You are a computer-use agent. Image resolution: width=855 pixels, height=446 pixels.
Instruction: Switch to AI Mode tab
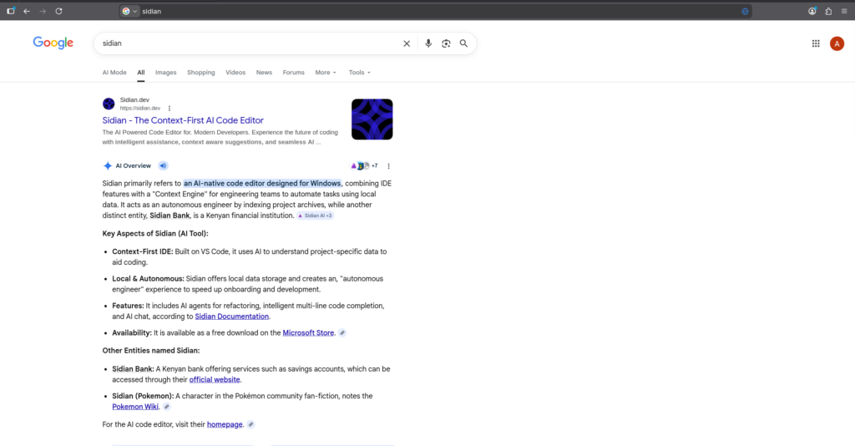tap(114, 73)
